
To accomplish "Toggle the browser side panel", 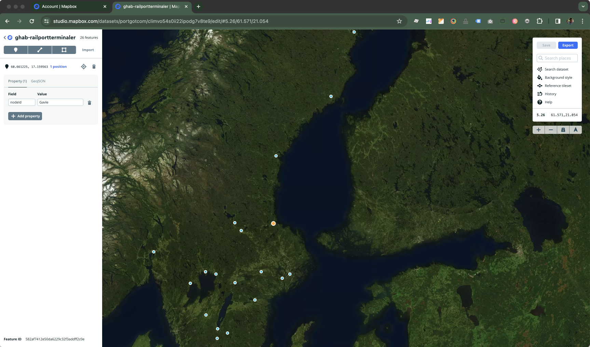I will [558, 21].
